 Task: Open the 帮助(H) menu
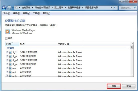click(x=47, y=13)
